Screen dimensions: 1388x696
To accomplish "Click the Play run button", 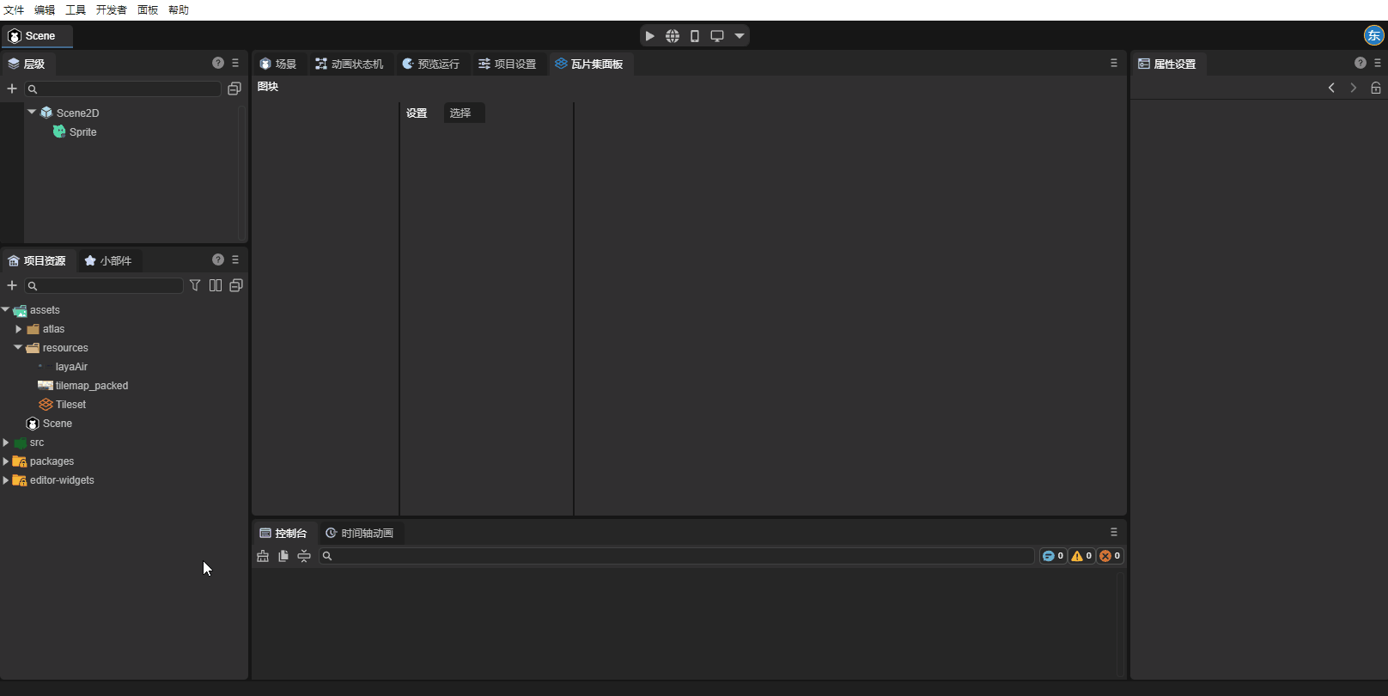I will point(650,36).
